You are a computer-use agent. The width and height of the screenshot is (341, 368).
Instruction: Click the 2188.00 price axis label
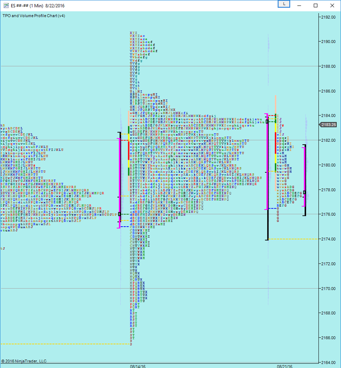(x=328, y=66)
